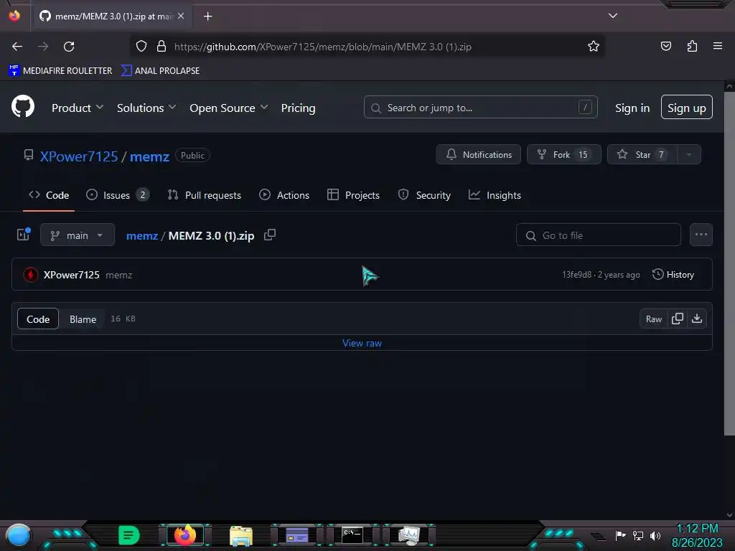Viewport: 735px width, 551px height.
Task: Open XPower7125 user profile link
Action: [x=79, y=156]
